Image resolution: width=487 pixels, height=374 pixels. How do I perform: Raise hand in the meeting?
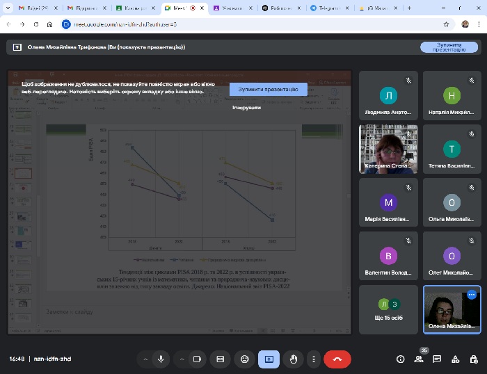(294, 359)
